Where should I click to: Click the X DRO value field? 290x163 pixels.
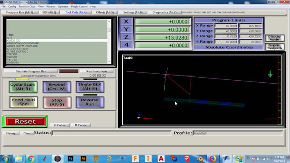point(163,22)
